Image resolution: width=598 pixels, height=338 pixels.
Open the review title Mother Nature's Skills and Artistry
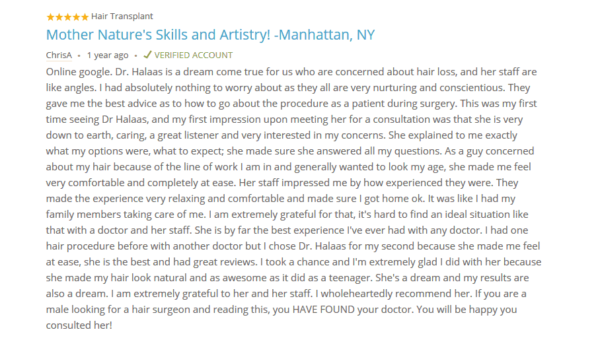click(211, 35)
